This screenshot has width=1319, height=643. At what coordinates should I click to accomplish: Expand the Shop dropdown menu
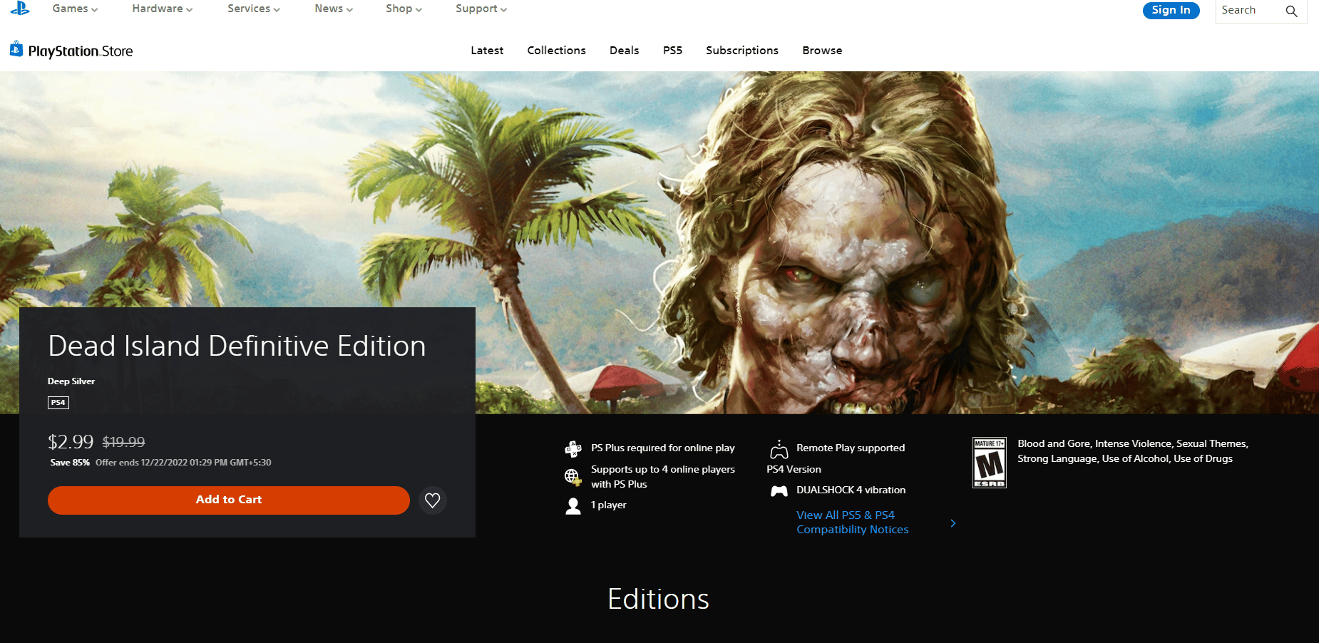coord(404,9)
